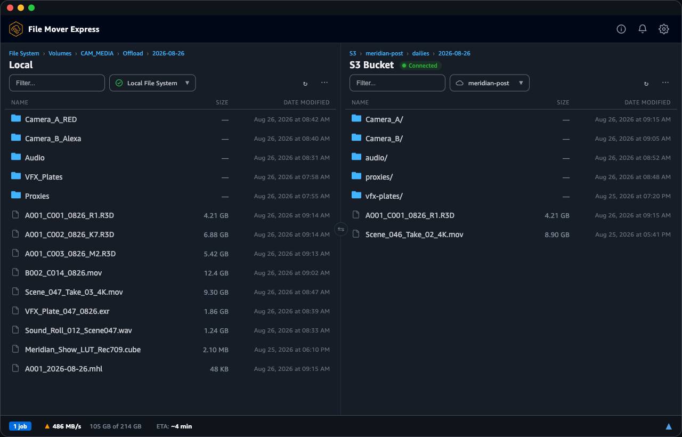Select A001_C002_0826_K7.R3D in Local

170,234
